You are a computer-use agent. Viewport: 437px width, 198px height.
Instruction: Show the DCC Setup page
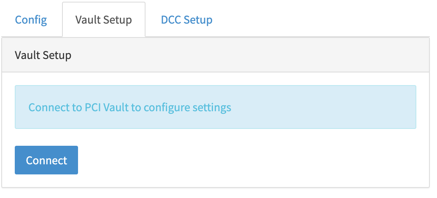click(186, 20)
